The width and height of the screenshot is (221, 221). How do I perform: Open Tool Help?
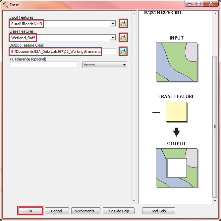tap(158, 211)
